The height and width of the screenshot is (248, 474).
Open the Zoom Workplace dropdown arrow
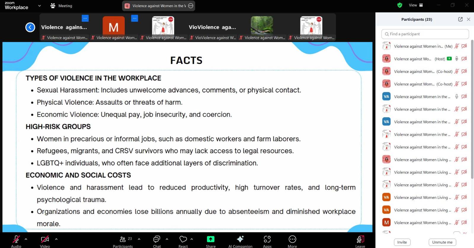(39, 6)
